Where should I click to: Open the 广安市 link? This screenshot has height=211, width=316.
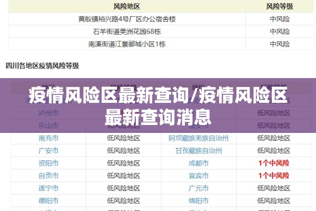(x=48, y=151)
